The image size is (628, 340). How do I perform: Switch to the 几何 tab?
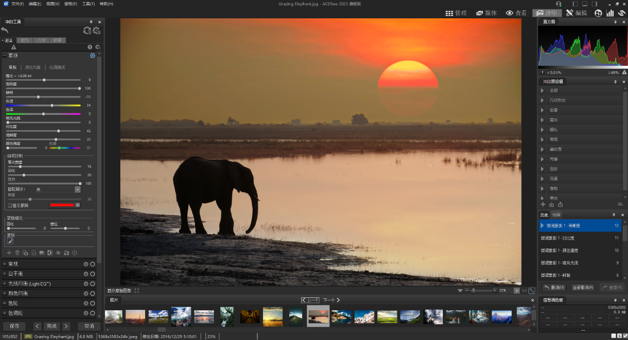tap(41, 40)
